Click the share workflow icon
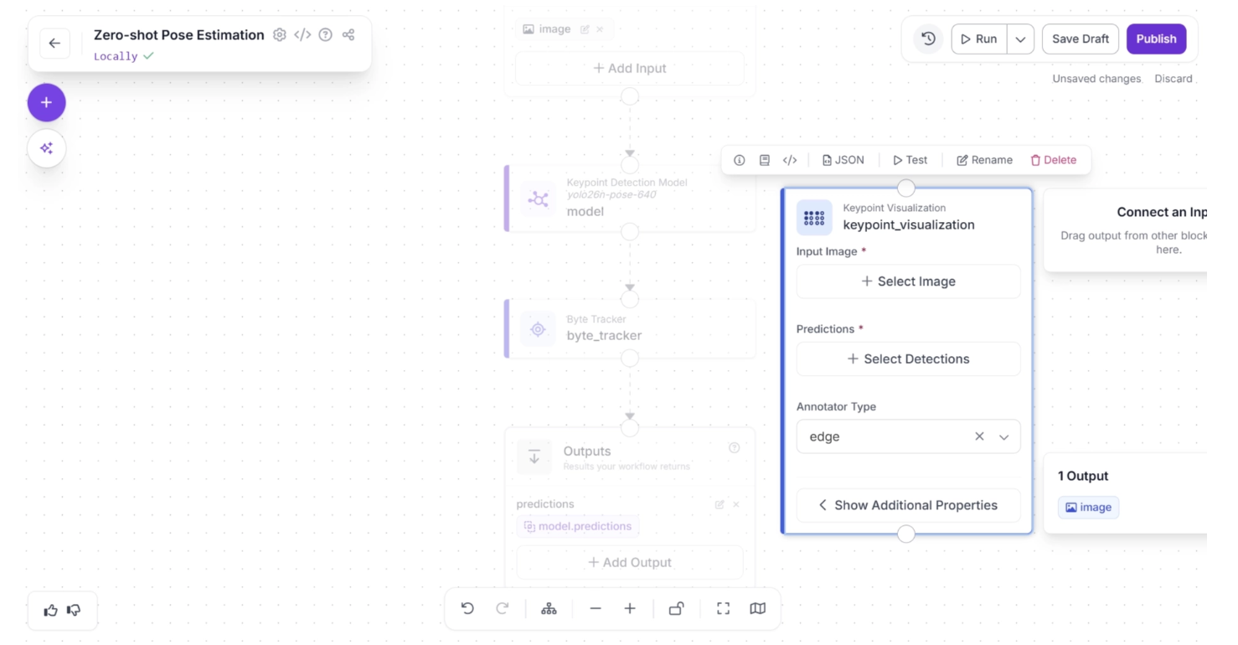This screenshot has width=1238, height=645. click(x=348, y=35)
